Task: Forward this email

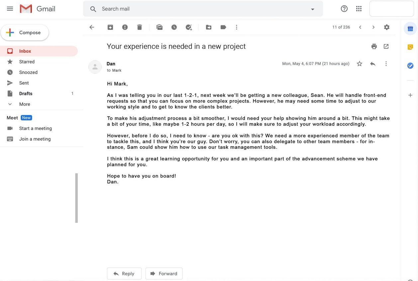Action: 164,273
